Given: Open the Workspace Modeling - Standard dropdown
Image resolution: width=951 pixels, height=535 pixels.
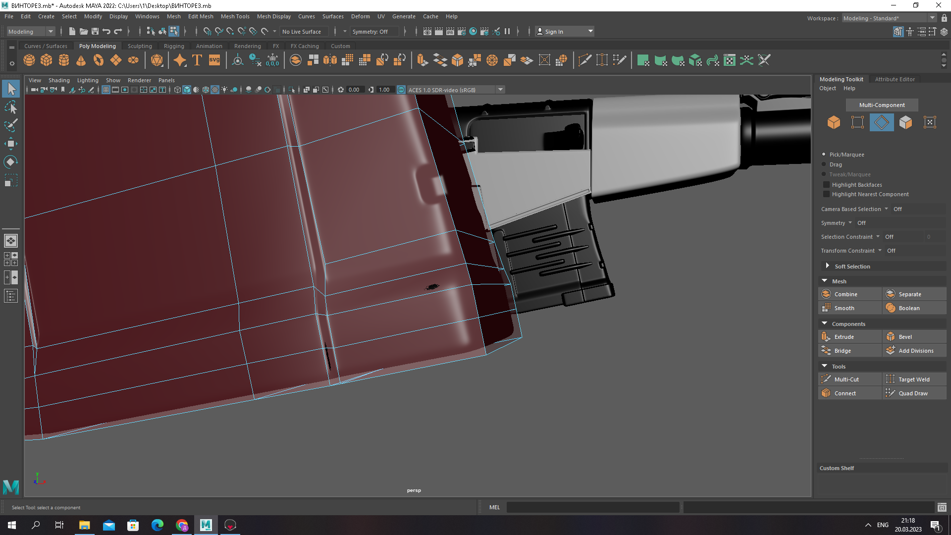Looking at the screenshot, I should point(889,18).
